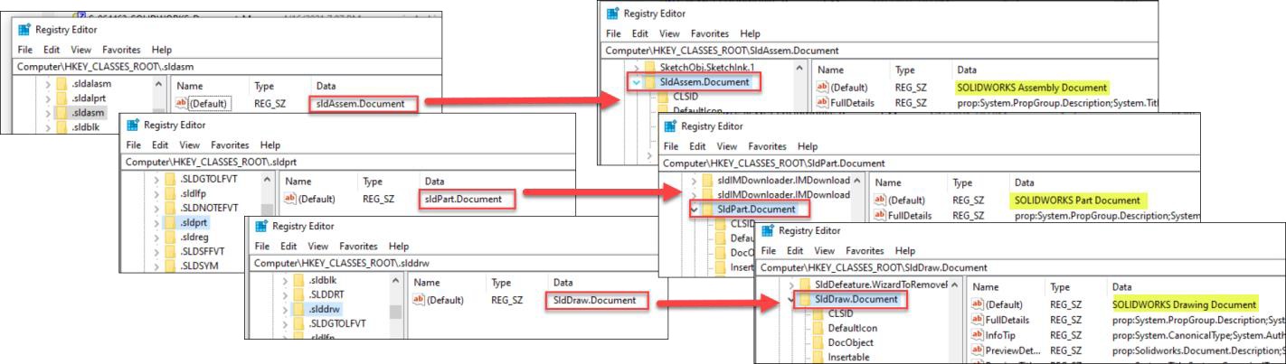Click the SOLIDWORKS Part Document data value
The height and width of the screenshot is (364, 1286).
click(x=1074, y=200)
